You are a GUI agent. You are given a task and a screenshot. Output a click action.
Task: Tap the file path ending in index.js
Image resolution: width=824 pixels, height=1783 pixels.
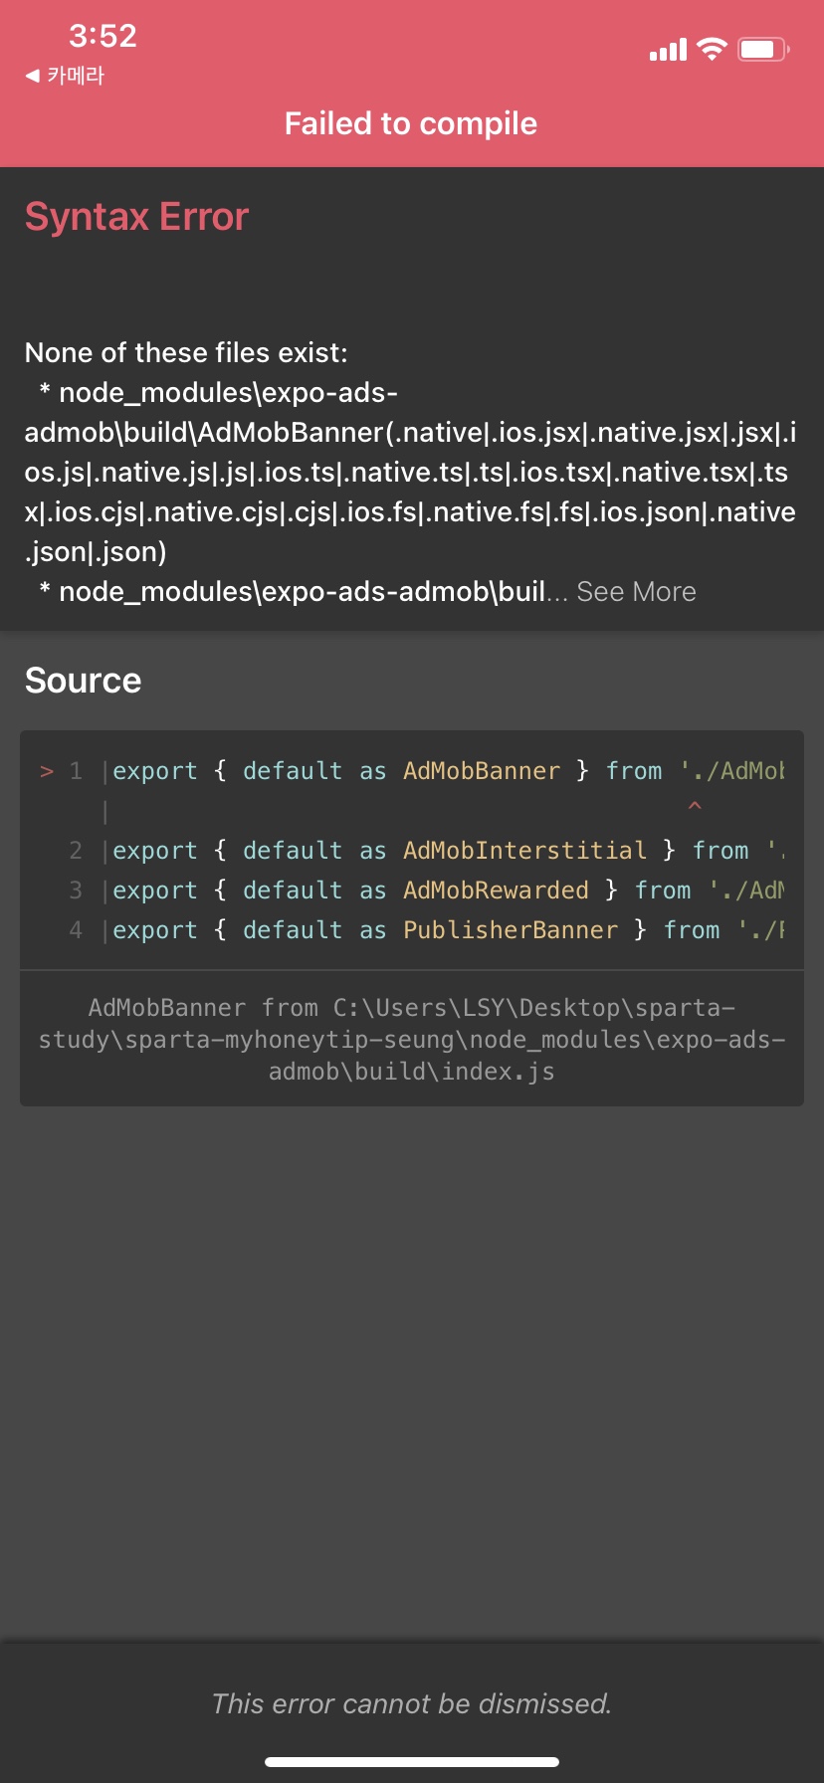[412, 1040]
